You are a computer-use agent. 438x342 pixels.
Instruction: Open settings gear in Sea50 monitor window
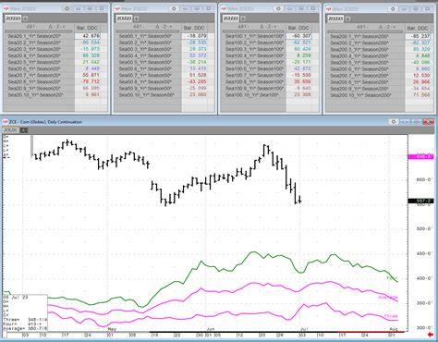(174, 9)
